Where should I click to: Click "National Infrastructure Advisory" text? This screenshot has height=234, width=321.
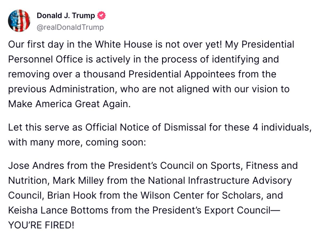(x=220, y=181)
